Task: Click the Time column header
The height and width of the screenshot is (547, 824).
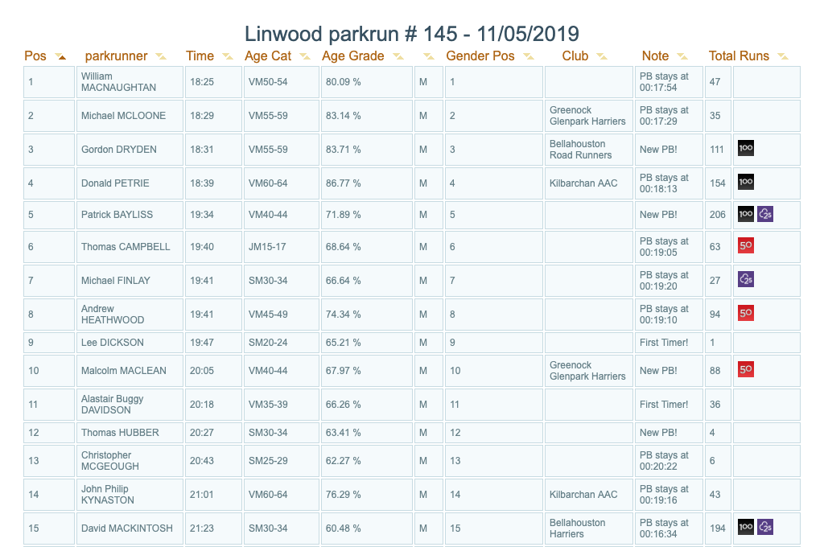Action: (200, 56)
